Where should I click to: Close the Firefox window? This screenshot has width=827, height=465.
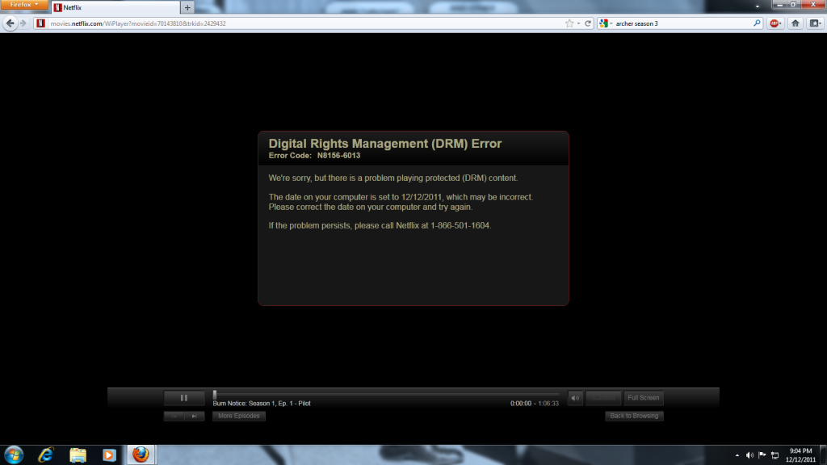[x=812, y=4]
